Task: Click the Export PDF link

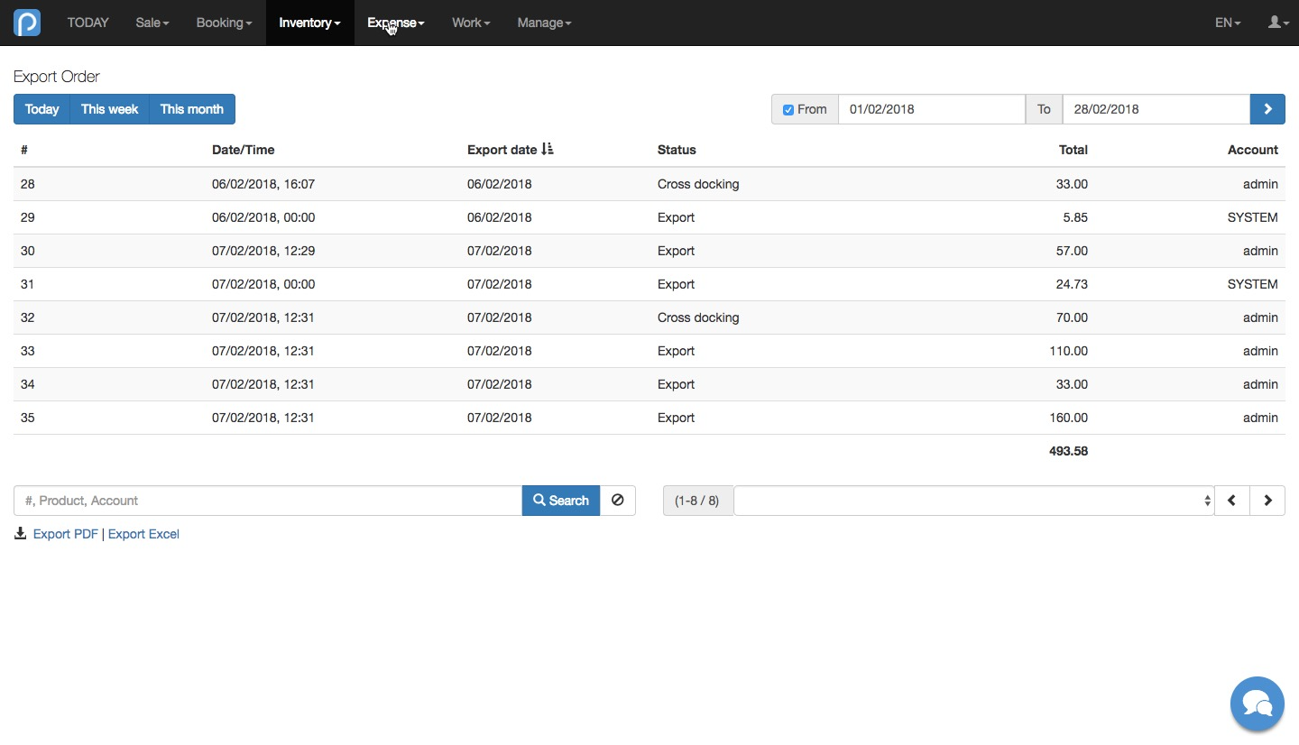Action: 66,534
